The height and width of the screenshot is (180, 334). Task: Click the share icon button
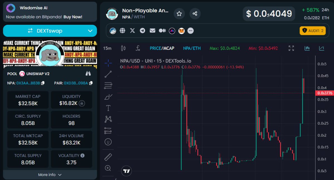(195, 13)
